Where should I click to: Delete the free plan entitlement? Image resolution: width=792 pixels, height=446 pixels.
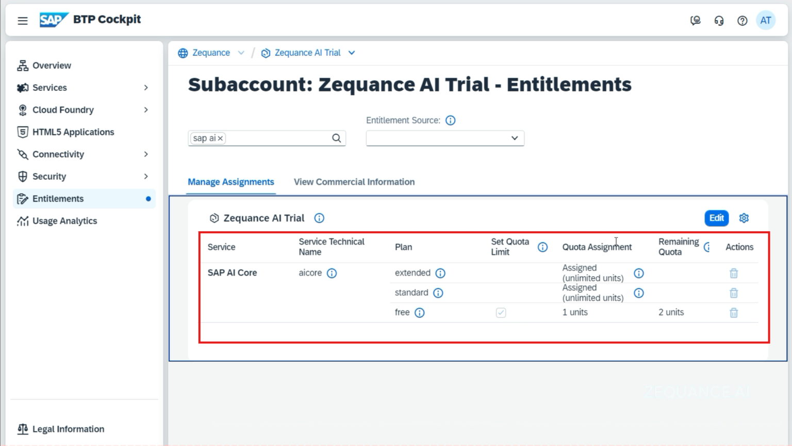(x=734, y=312)
